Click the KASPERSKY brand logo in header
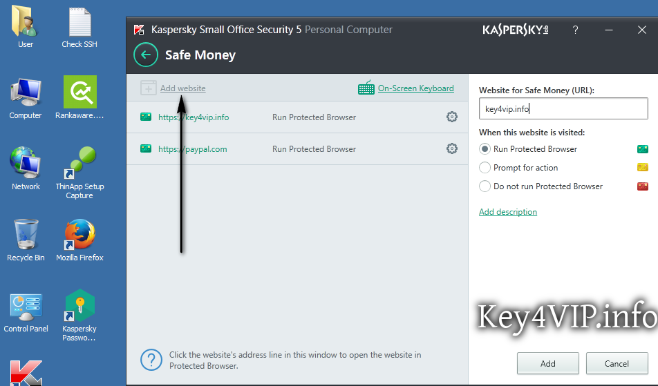 (x=516, y=30)
